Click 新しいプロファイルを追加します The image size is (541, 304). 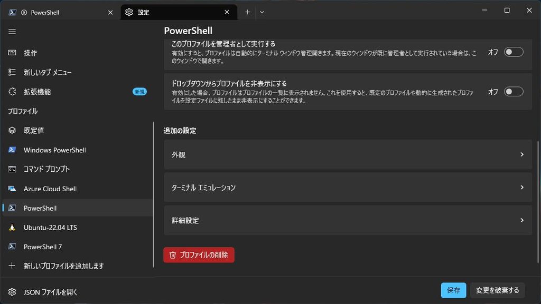click(77, 266)
